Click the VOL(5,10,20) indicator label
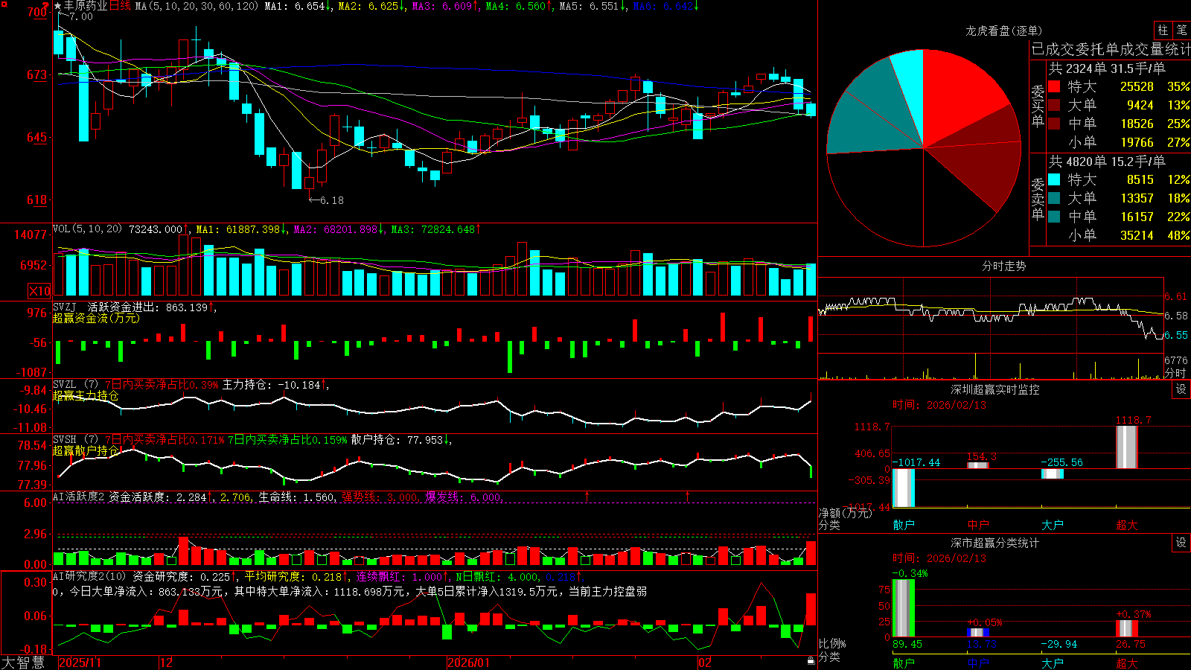The image size is (1191, 670). point(87,229)
